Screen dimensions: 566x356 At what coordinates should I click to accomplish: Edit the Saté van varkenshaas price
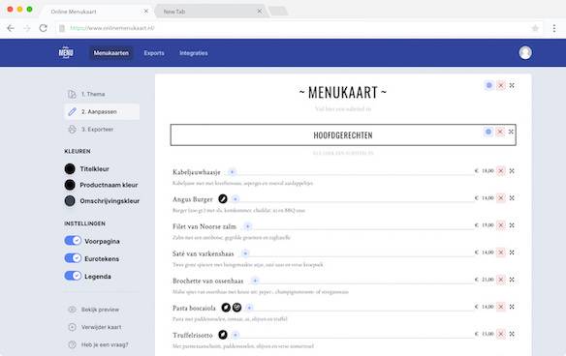pos(487,252)
